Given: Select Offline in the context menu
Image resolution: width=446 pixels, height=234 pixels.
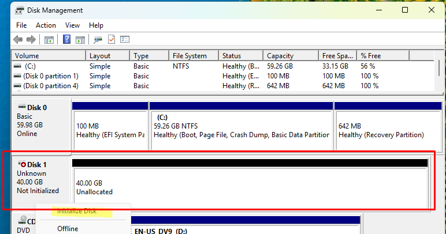Looking at the screenshot, I should coord(68,229).
